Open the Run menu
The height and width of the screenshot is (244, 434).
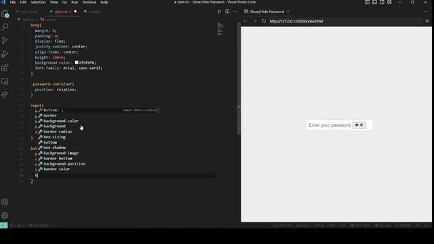click(75, 2)
